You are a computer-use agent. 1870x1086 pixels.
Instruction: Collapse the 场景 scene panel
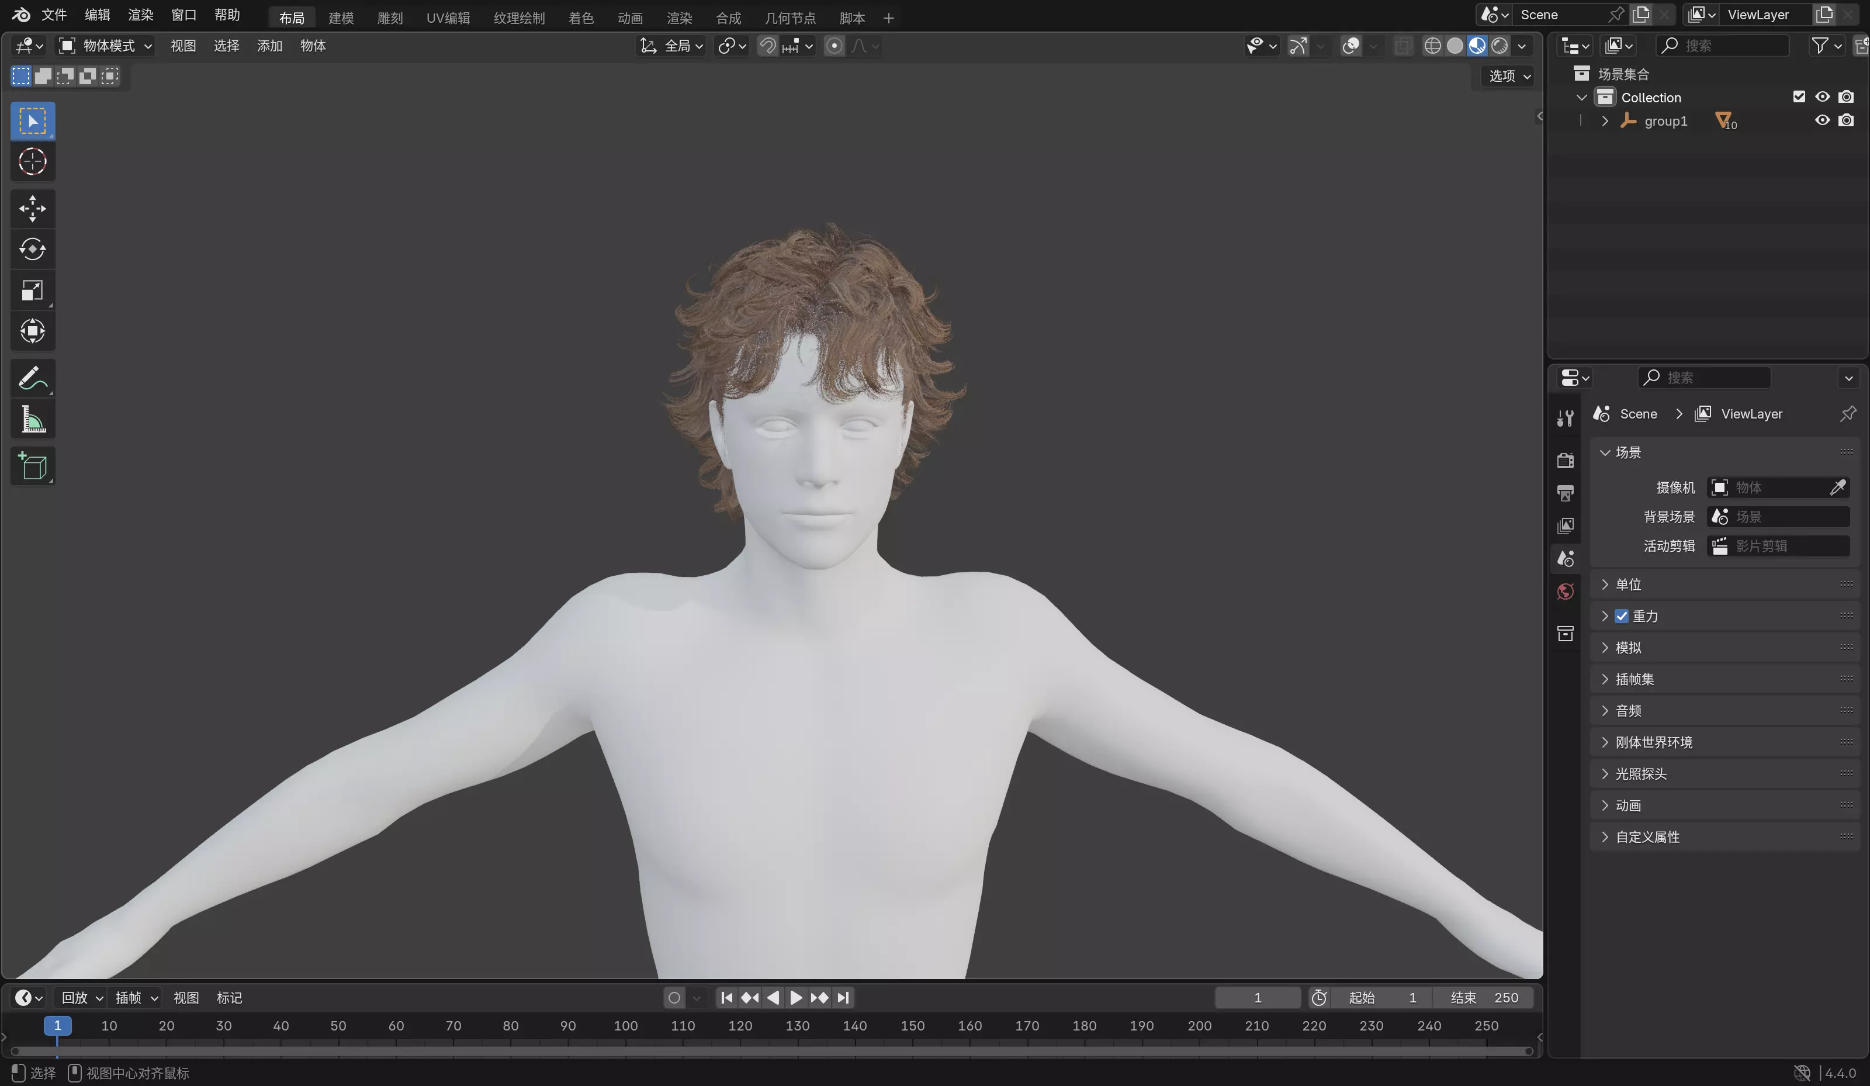coord(1725,452)
